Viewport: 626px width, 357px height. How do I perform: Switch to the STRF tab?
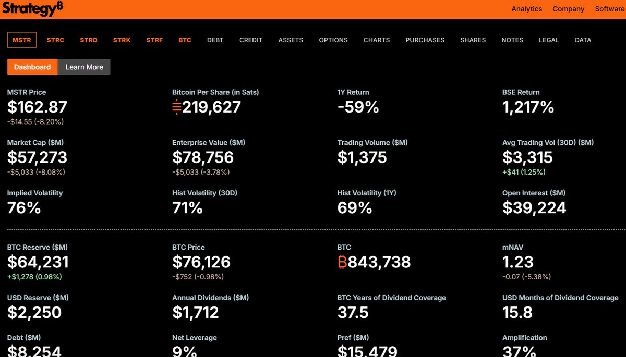154,40
